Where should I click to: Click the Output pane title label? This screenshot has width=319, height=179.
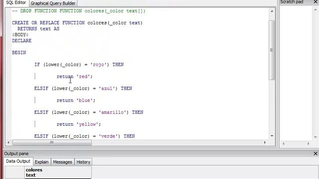(x=16, y=154)
